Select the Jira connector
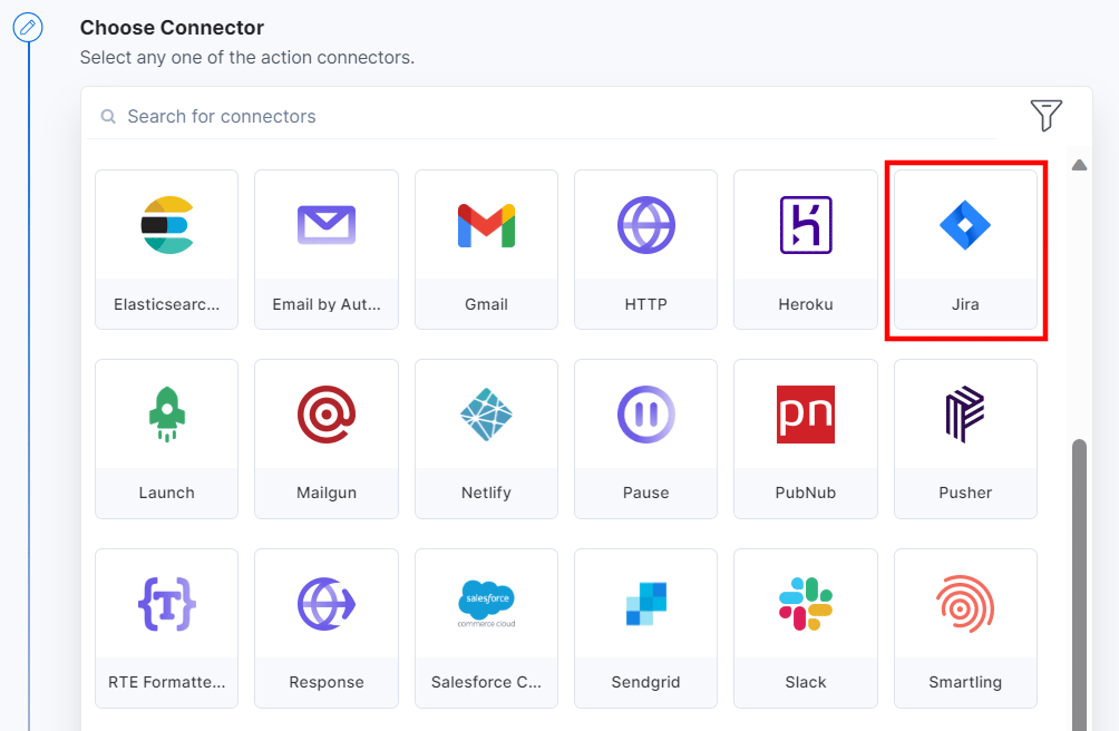This screenshot has width=1119, height=731. (x=965, y=250)
